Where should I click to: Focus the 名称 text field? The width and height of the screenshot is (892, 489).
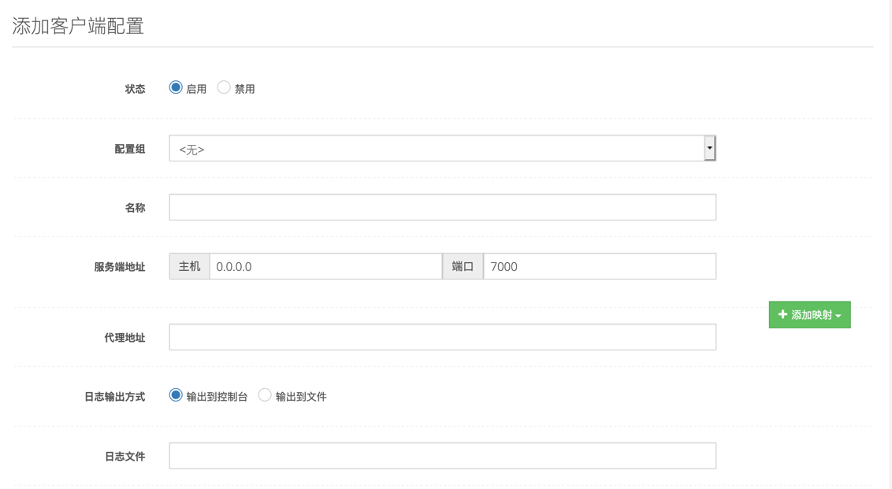click(442, 207)
